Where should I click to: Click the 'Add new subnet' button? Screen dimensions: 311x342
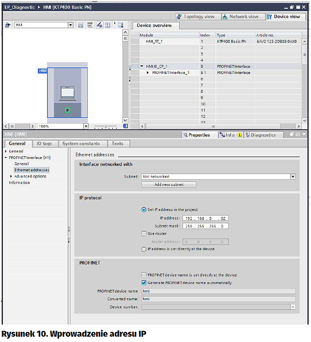(x=169, y=185)
